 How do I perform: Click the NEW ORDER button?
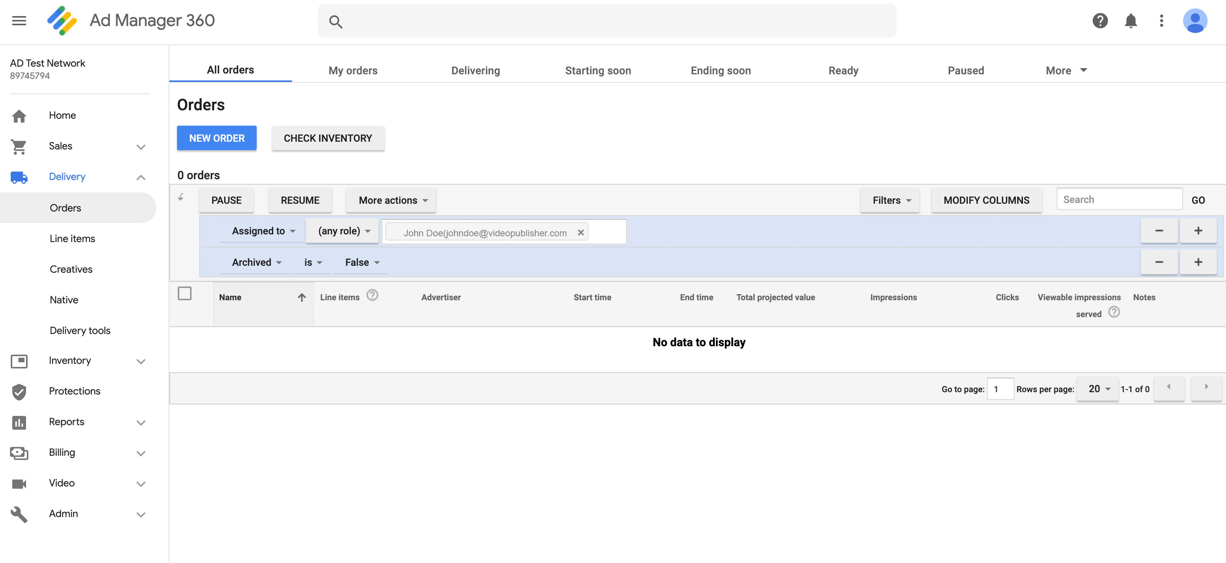point(216,138)
